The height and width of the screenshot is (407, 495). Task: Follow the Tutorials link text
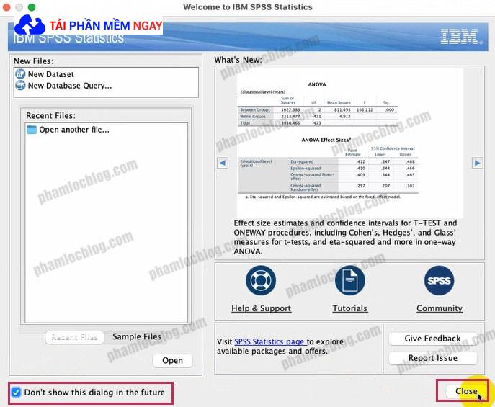[x=349, y=308]
